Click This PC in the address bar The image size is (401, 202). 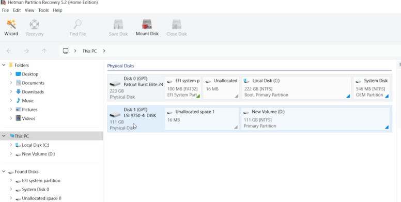pos(89,51)
